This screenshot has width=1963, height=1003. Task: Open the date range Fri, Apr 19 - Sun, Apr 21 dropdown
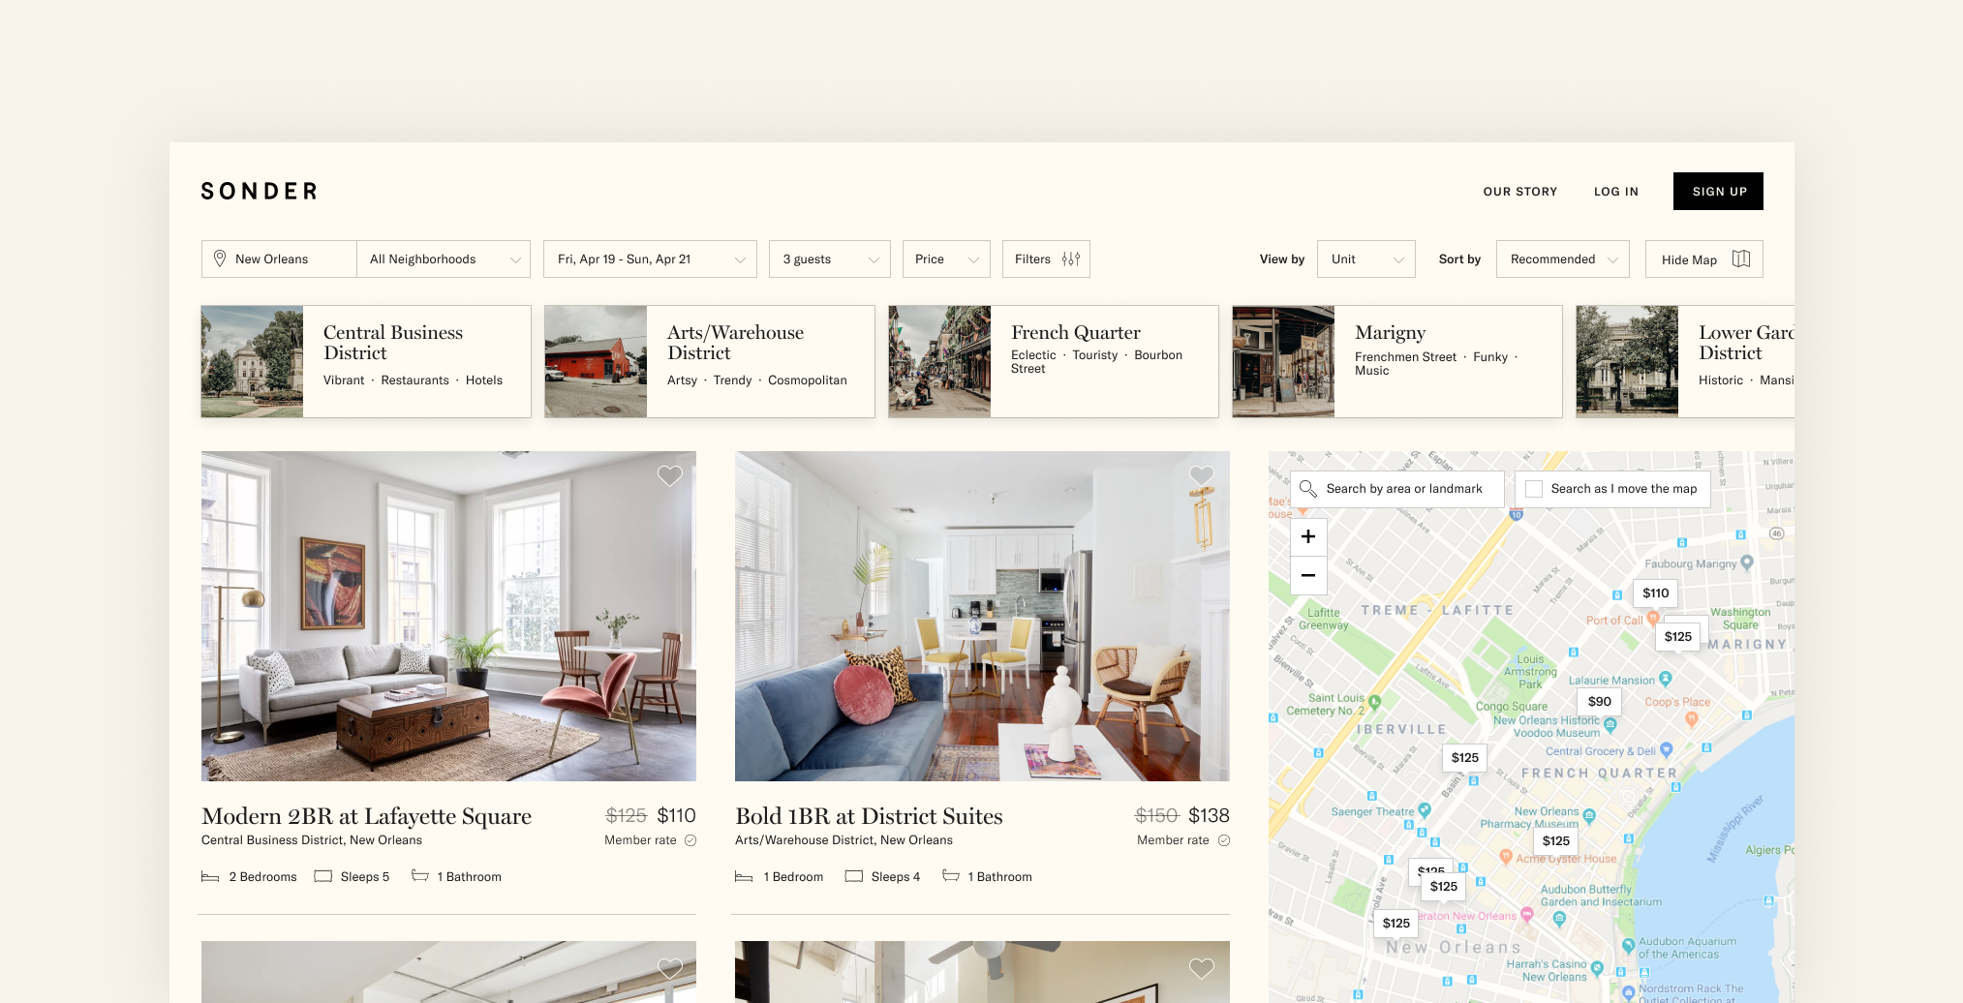(650, 258)
